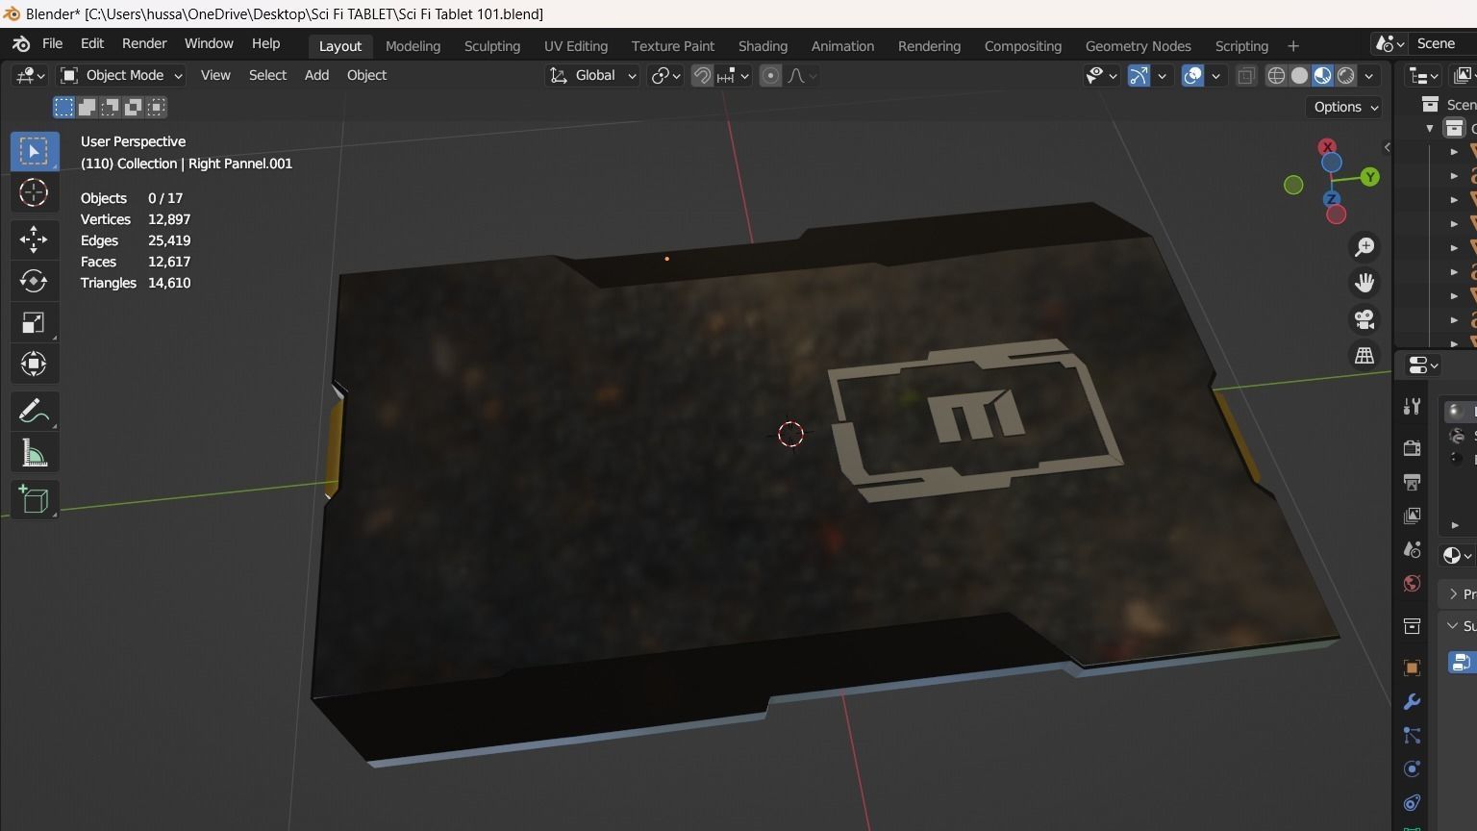Image resolution: width=1477 pixels, height=831 pixels.
Task: Open the viewport Options dropdown
Action: [x=1346, y=107]
